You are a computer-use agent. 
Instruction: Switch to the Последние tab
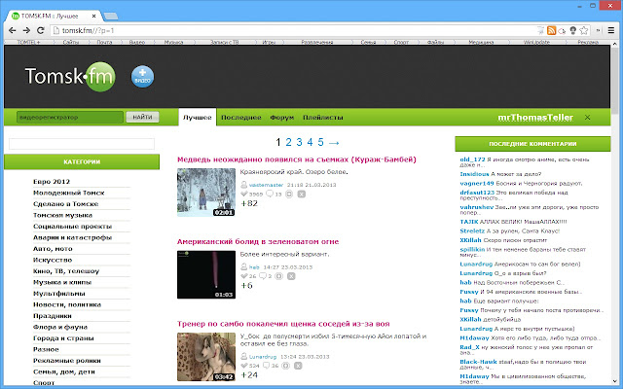point(239,118)
